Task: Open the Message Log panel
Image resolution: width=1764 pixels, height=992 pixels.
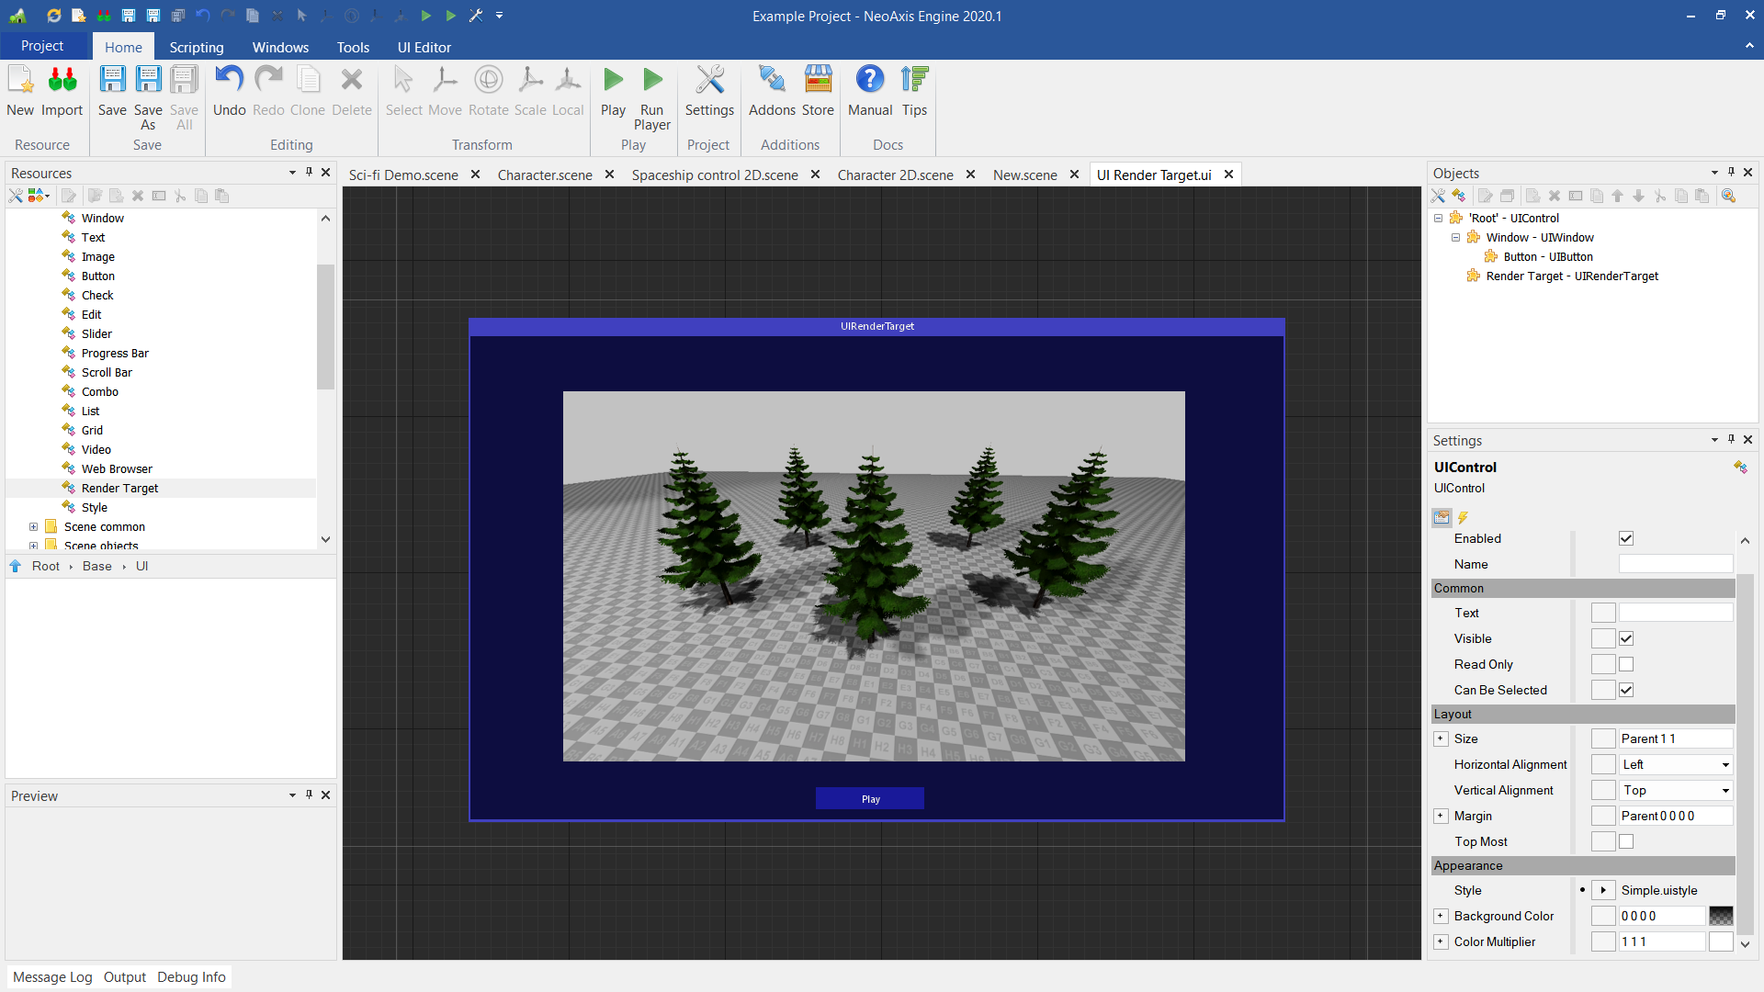Action: click(x=52, y=977)
